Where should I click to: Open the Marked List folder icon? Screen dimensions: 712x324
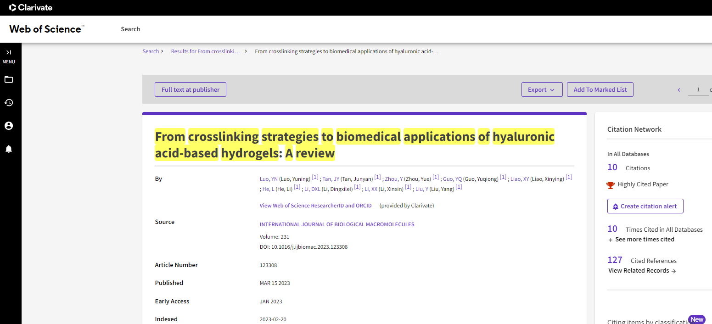point(9,79)
